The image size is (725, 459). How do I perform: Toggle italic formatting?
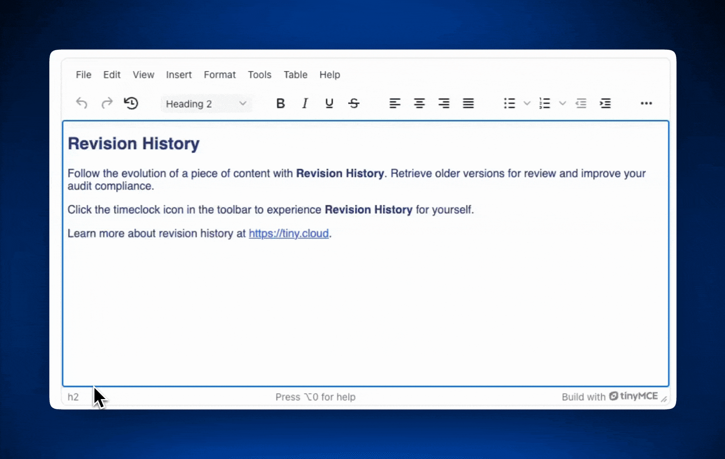(305, 103)
